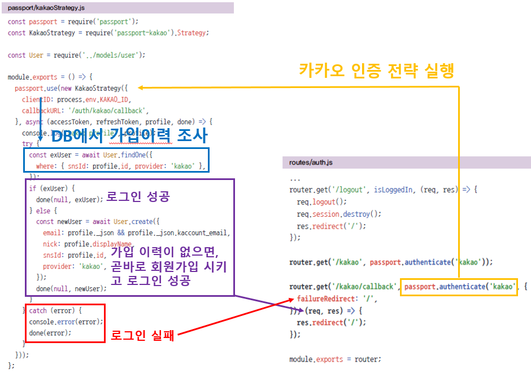Click the require('../models/user') line
The image size is (531, 373).
(76, 55)
